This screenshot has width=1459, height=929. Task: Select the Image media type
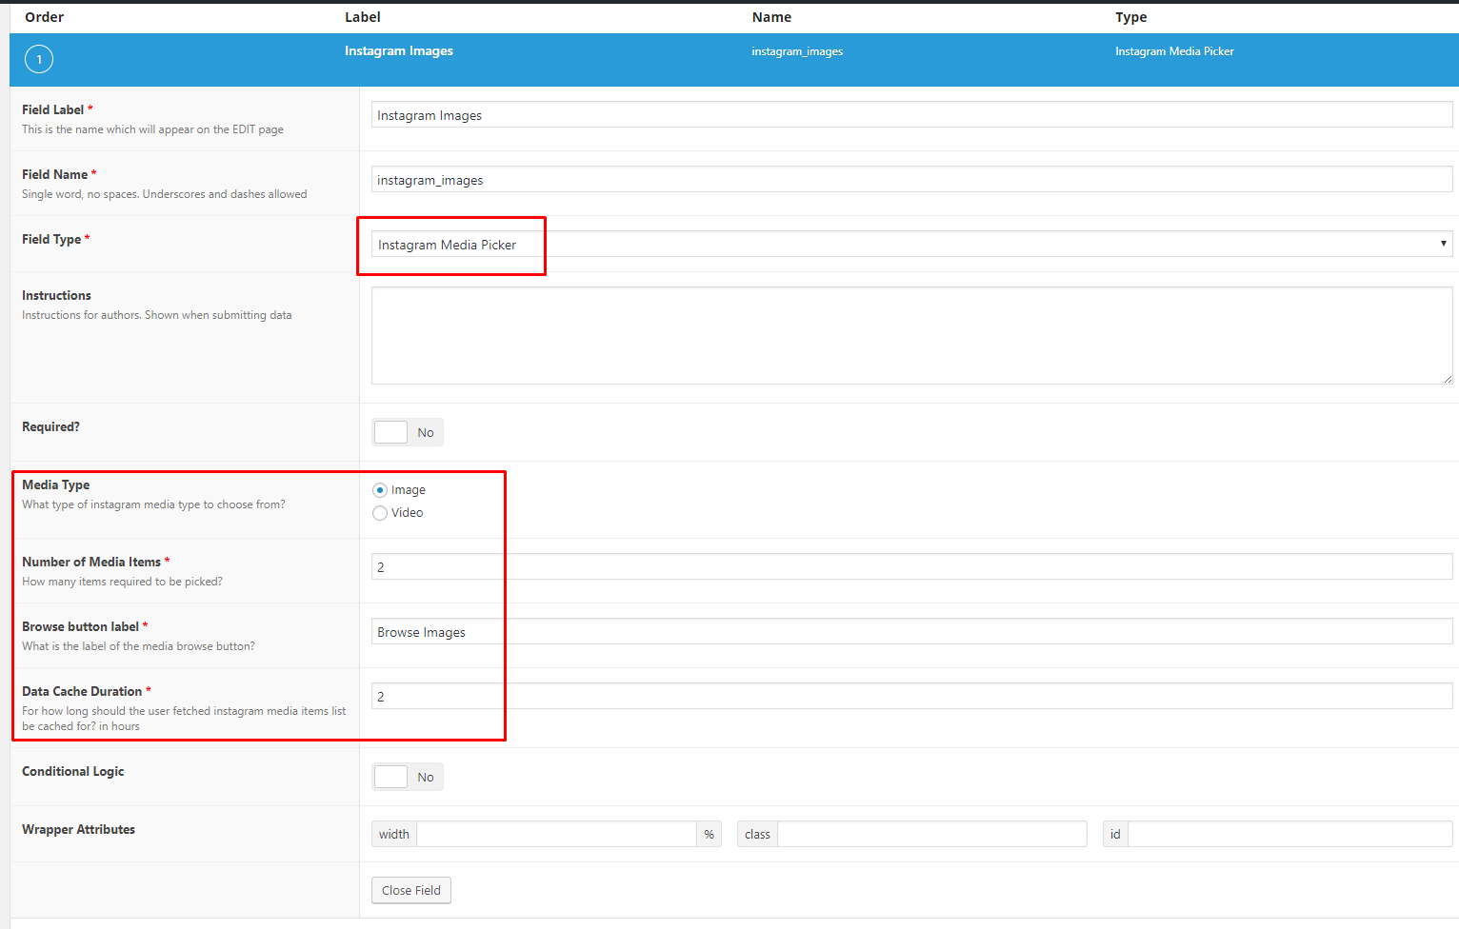click(x=380, y=489)
